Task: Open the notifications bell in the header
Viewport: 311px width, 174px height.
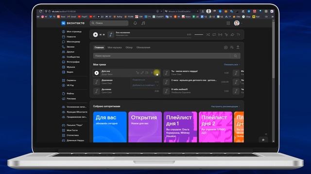Action: pyautogui.click(x=135, y=23)
